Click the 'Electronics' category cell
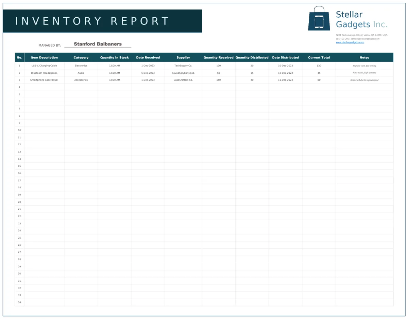 pos(81,66)
